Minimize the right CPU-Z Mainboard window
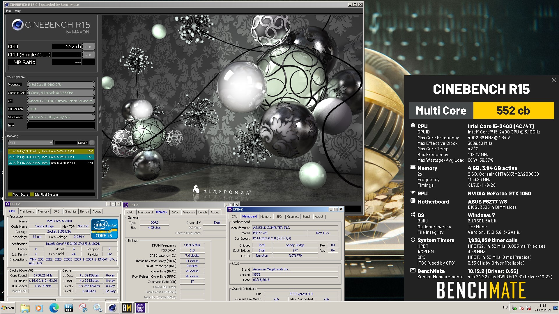 [x=331, y=209]
